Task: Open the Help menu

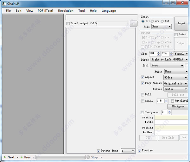Action: (x=93, y=11)
